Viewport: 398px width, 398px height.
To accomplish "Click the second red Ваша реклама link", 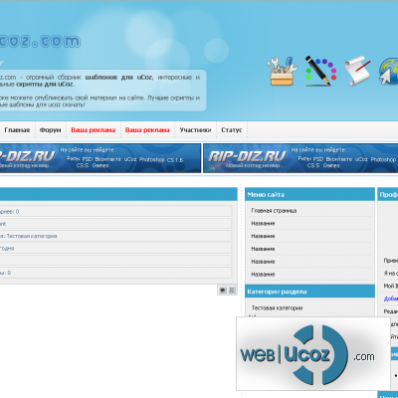I will tap(147, 130).
